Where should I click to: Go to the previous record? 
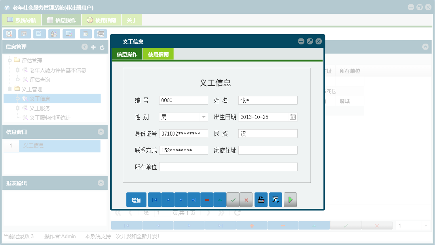click(x=167, y=199)
